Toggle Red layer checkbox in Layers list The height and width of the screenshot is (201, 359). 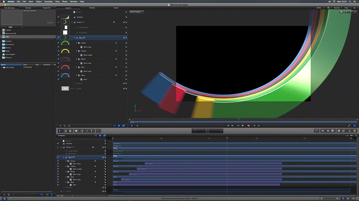[x=58, y=67]
